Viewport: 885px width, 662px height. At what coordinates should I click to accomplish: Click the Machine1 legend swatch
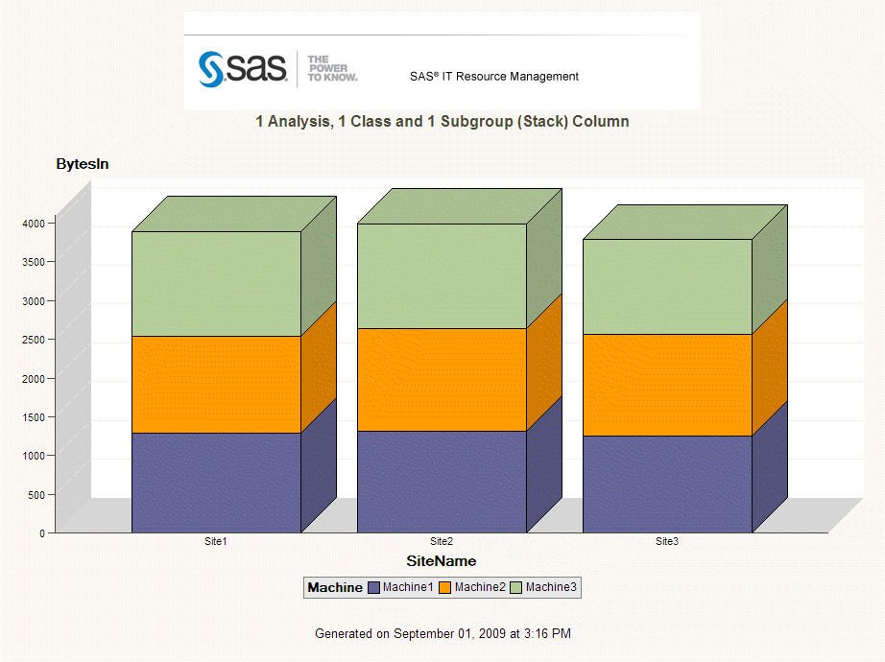373,587
